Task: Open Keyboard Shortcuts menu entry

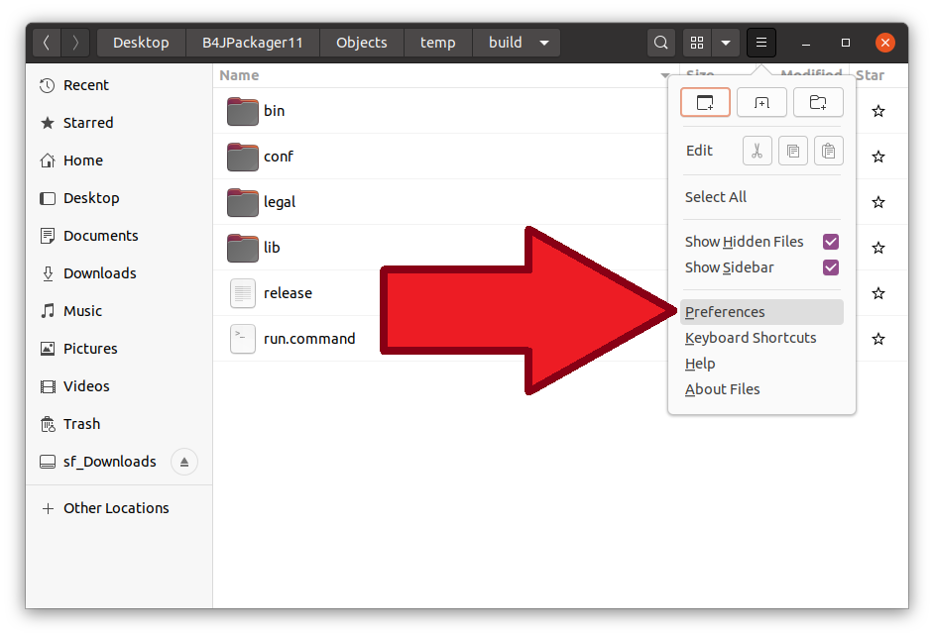Action: coord(761,338)
